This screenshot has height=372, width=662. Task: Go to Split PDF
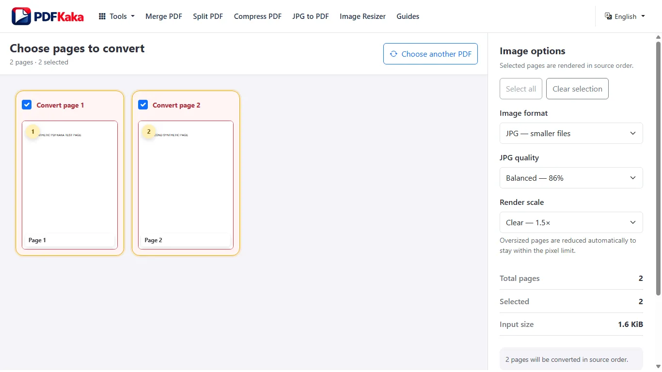tap(208, 16)
